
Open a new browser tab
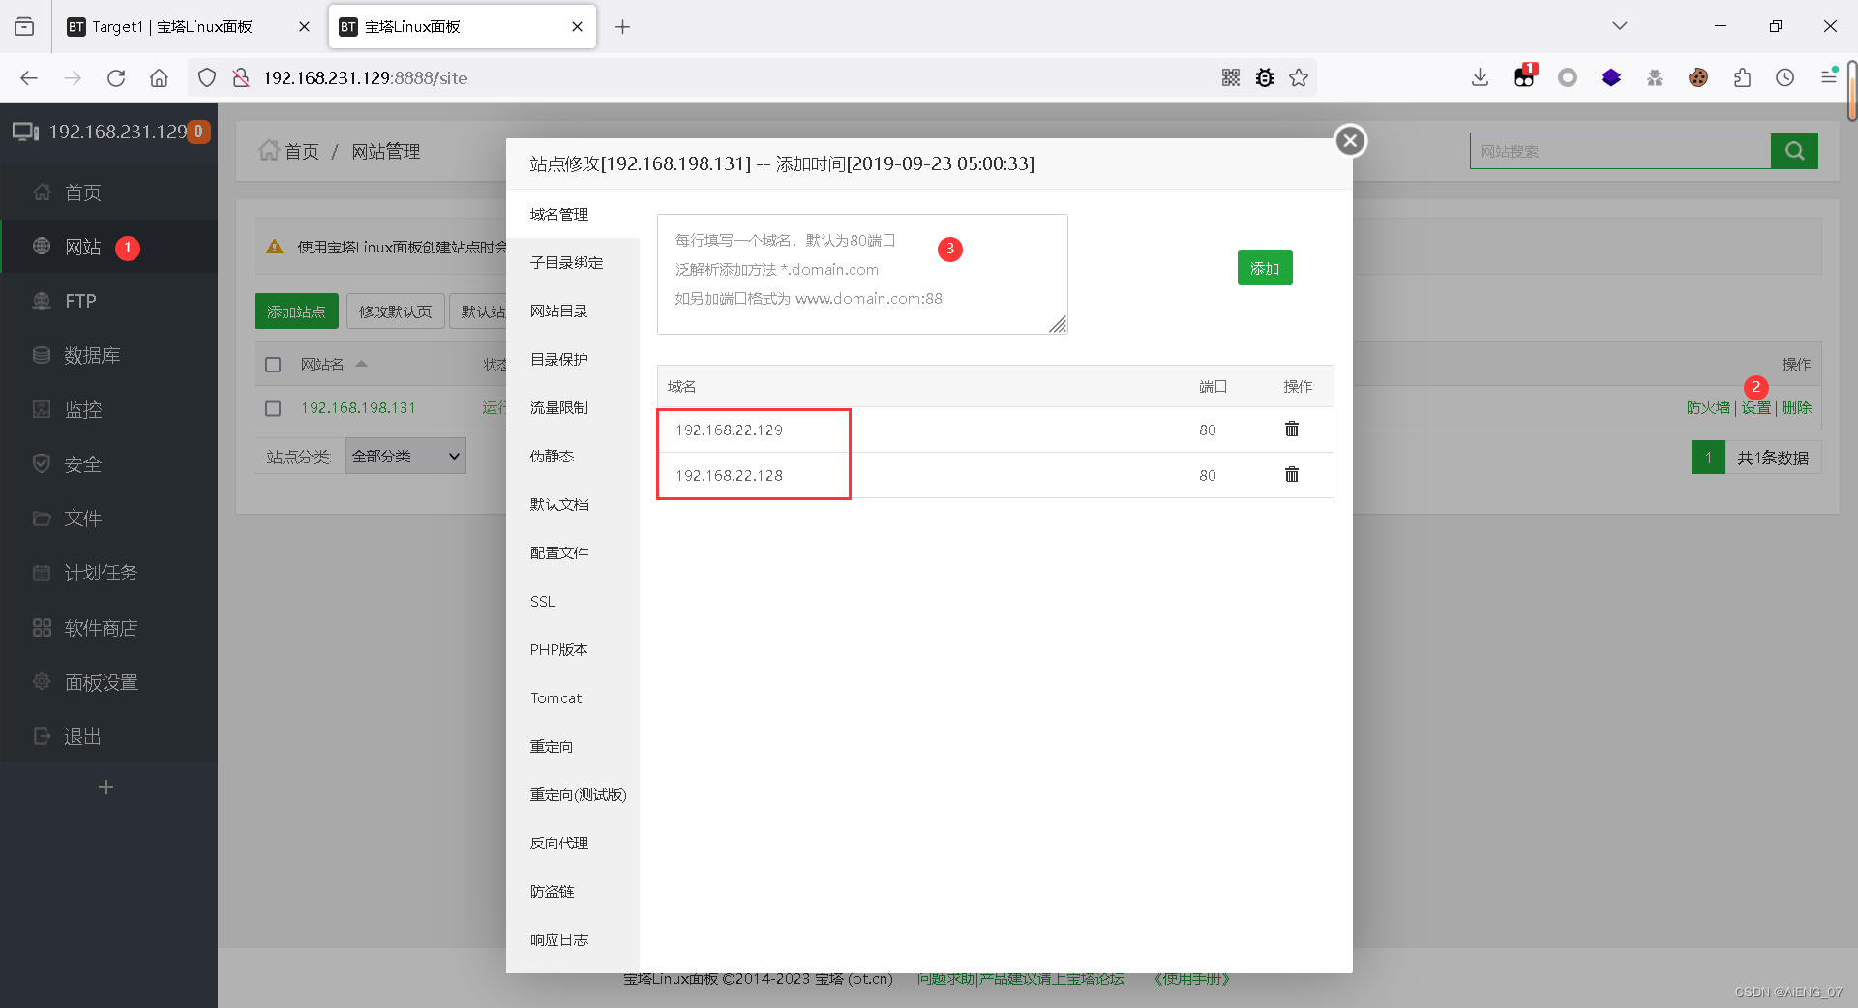click(x=622, y=27)
